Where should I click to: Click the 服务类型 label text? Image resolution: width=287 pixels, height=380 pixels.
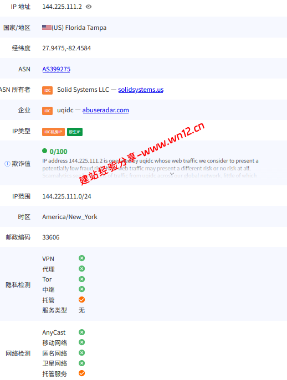(x=55, y=310)
